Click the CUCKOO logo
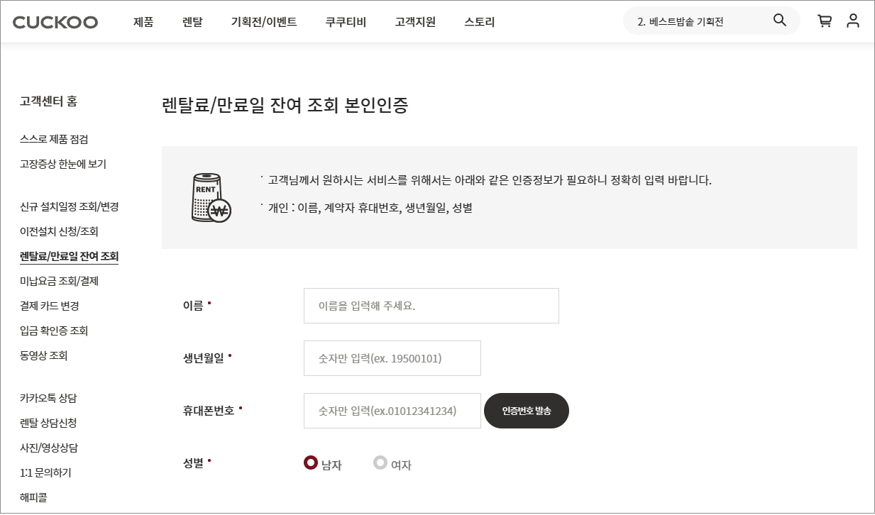Screen dimensions: 875x515 tap(55, 21)
